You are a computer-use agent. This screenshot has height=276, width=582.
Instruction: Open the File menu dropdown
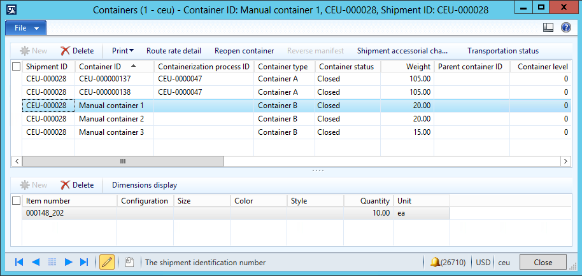pyautogui.click(x=25, y=28)
